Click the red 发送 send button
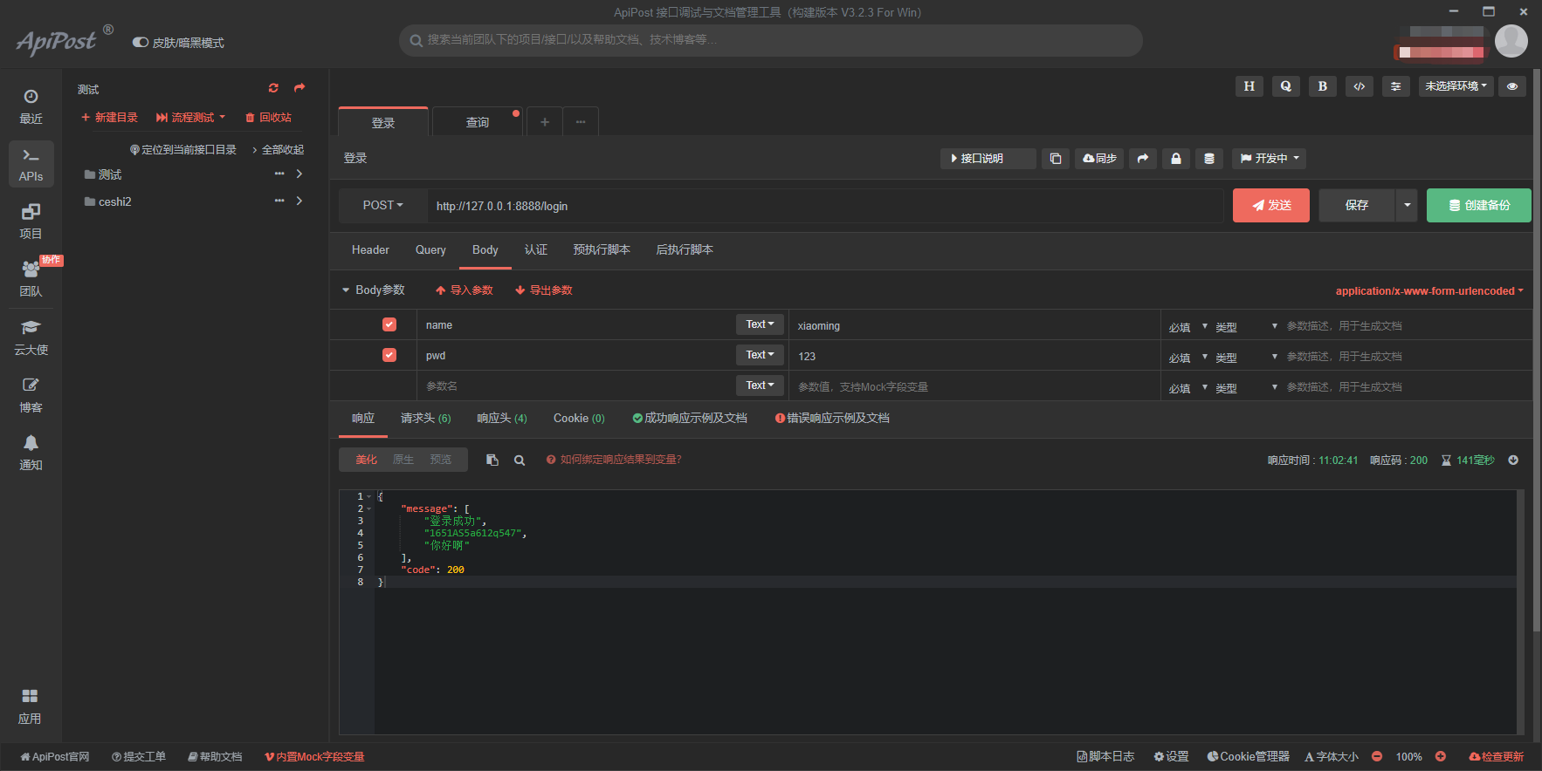Screen dimensions: 1542x771 pos(1270,206)
